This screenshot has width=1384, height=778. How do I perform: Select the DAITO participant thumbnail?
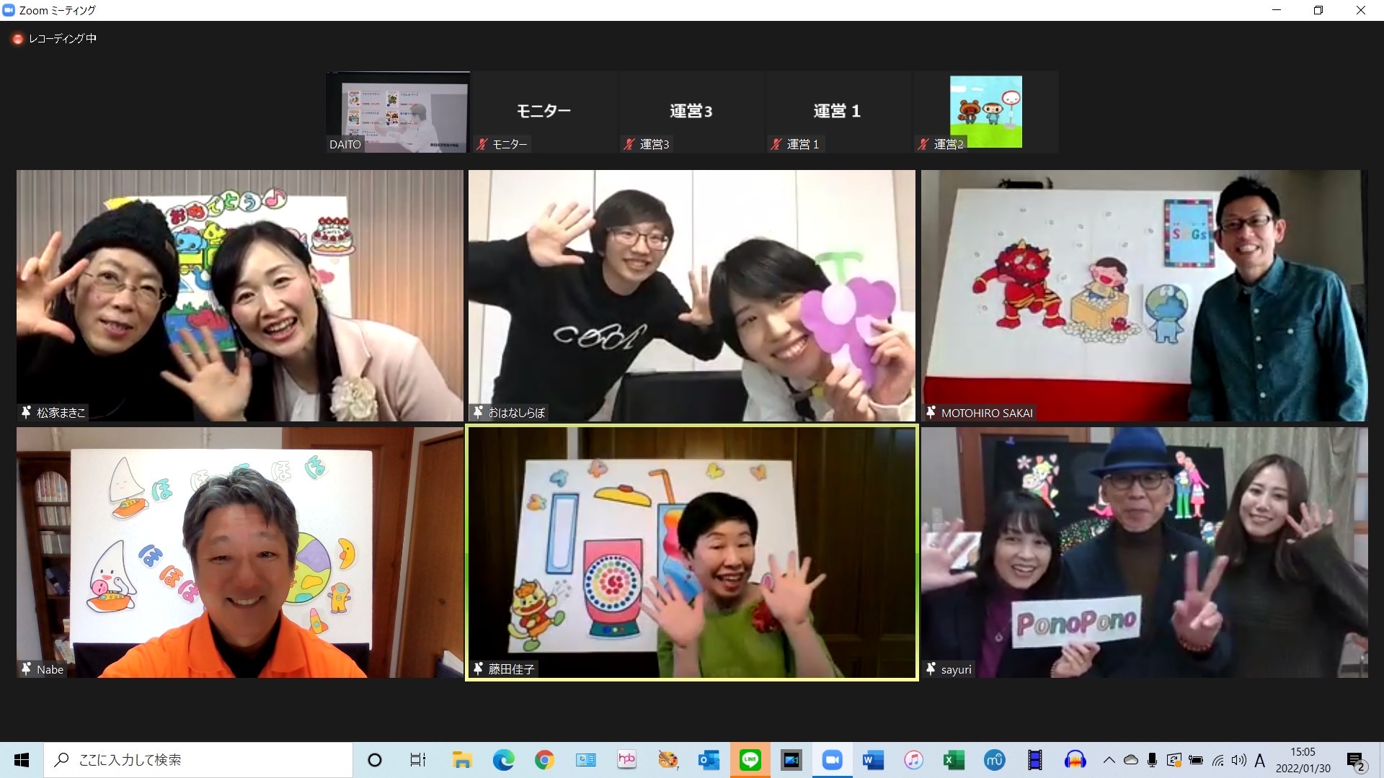point(397,112)
